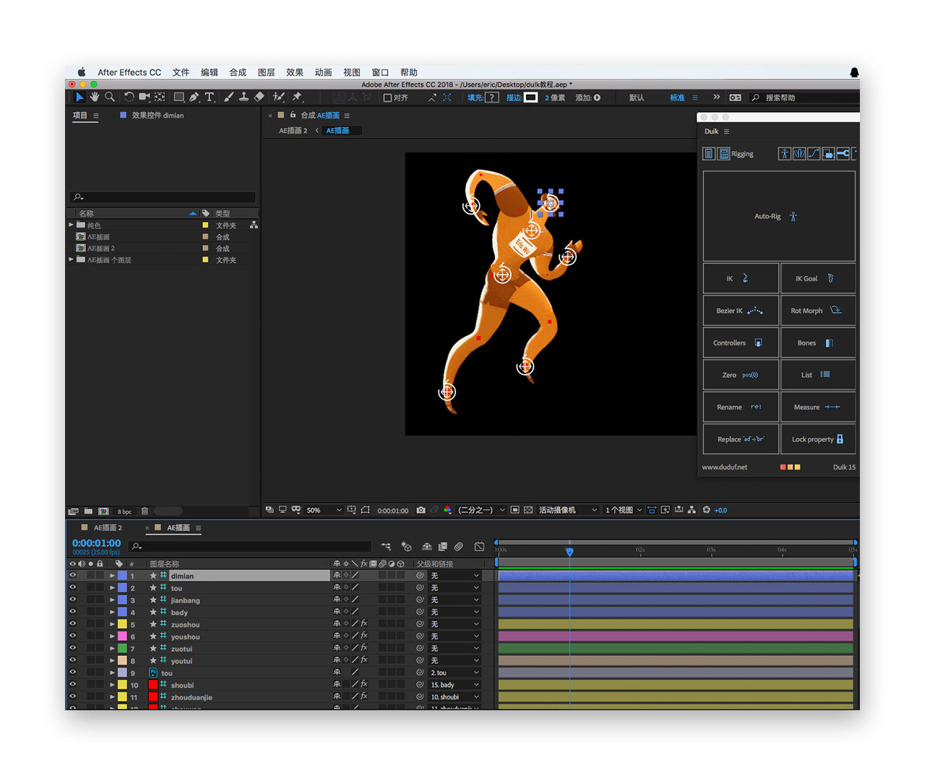
Task: Select the Unified Camera tool
Action: pyautogui.click(x=144, y=97)
